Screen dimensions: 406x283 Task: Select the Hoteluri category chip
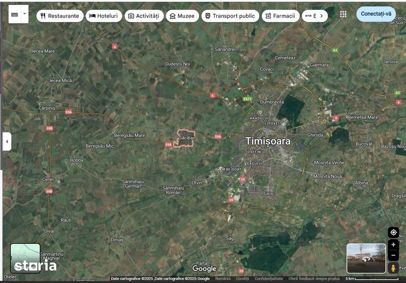pos(104,16)
